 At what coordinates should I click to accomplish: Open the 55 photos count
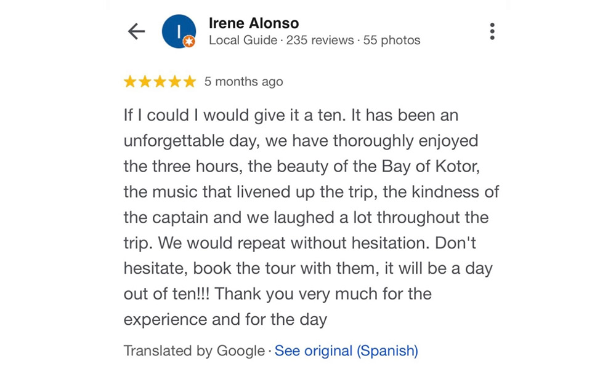click(392, 41)
